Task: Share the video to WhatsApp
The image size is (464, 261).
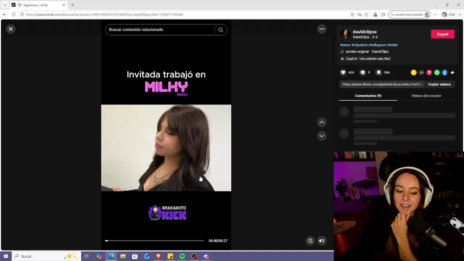Action: click(x=437, y=72)
